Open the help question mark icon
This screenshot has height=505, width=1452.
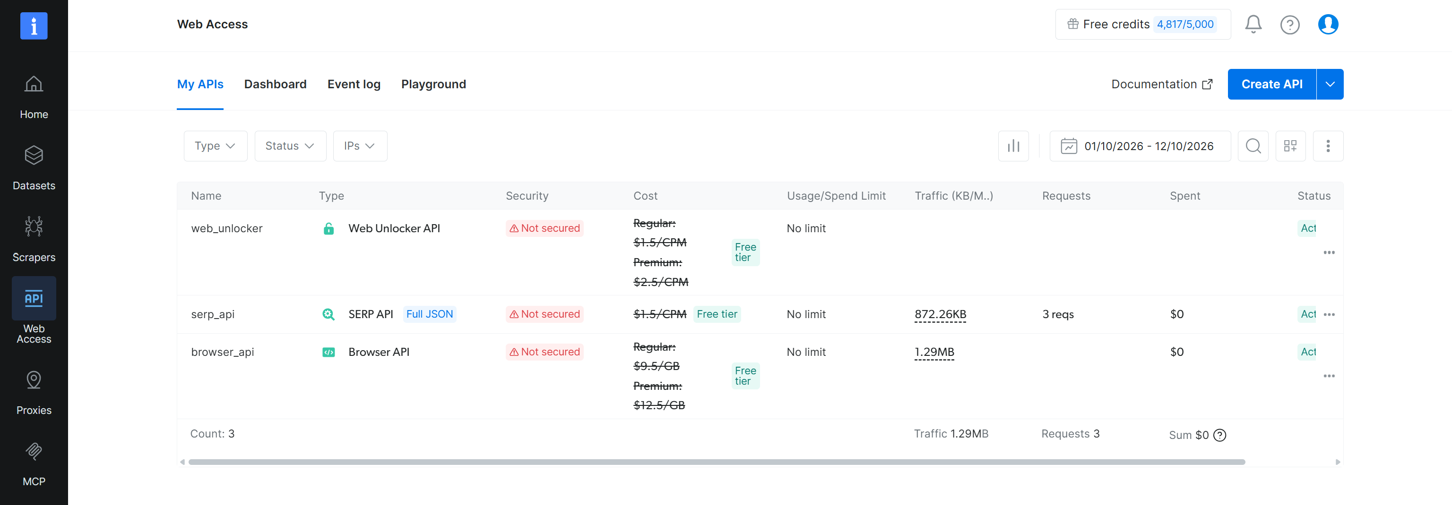pos(1290,25)
